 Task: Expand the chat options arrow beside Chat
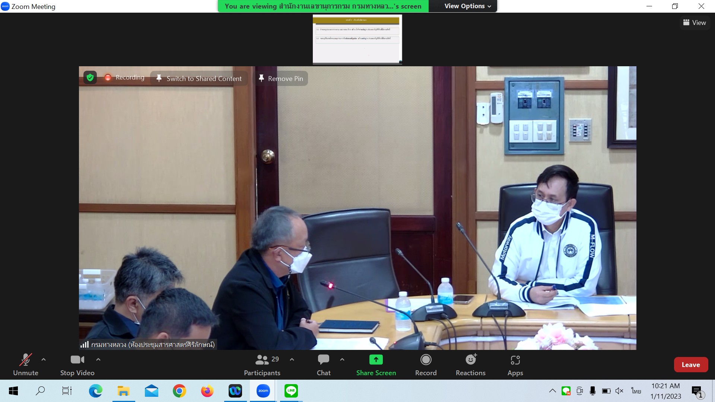[342, 360]
